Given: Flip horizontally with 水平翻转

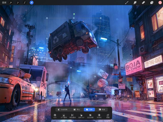Looking at the screenshot, I should click(x=64, y=116).
